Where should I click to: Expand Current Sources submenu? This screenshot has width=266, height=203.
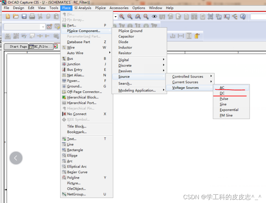[x=190, y=82]
